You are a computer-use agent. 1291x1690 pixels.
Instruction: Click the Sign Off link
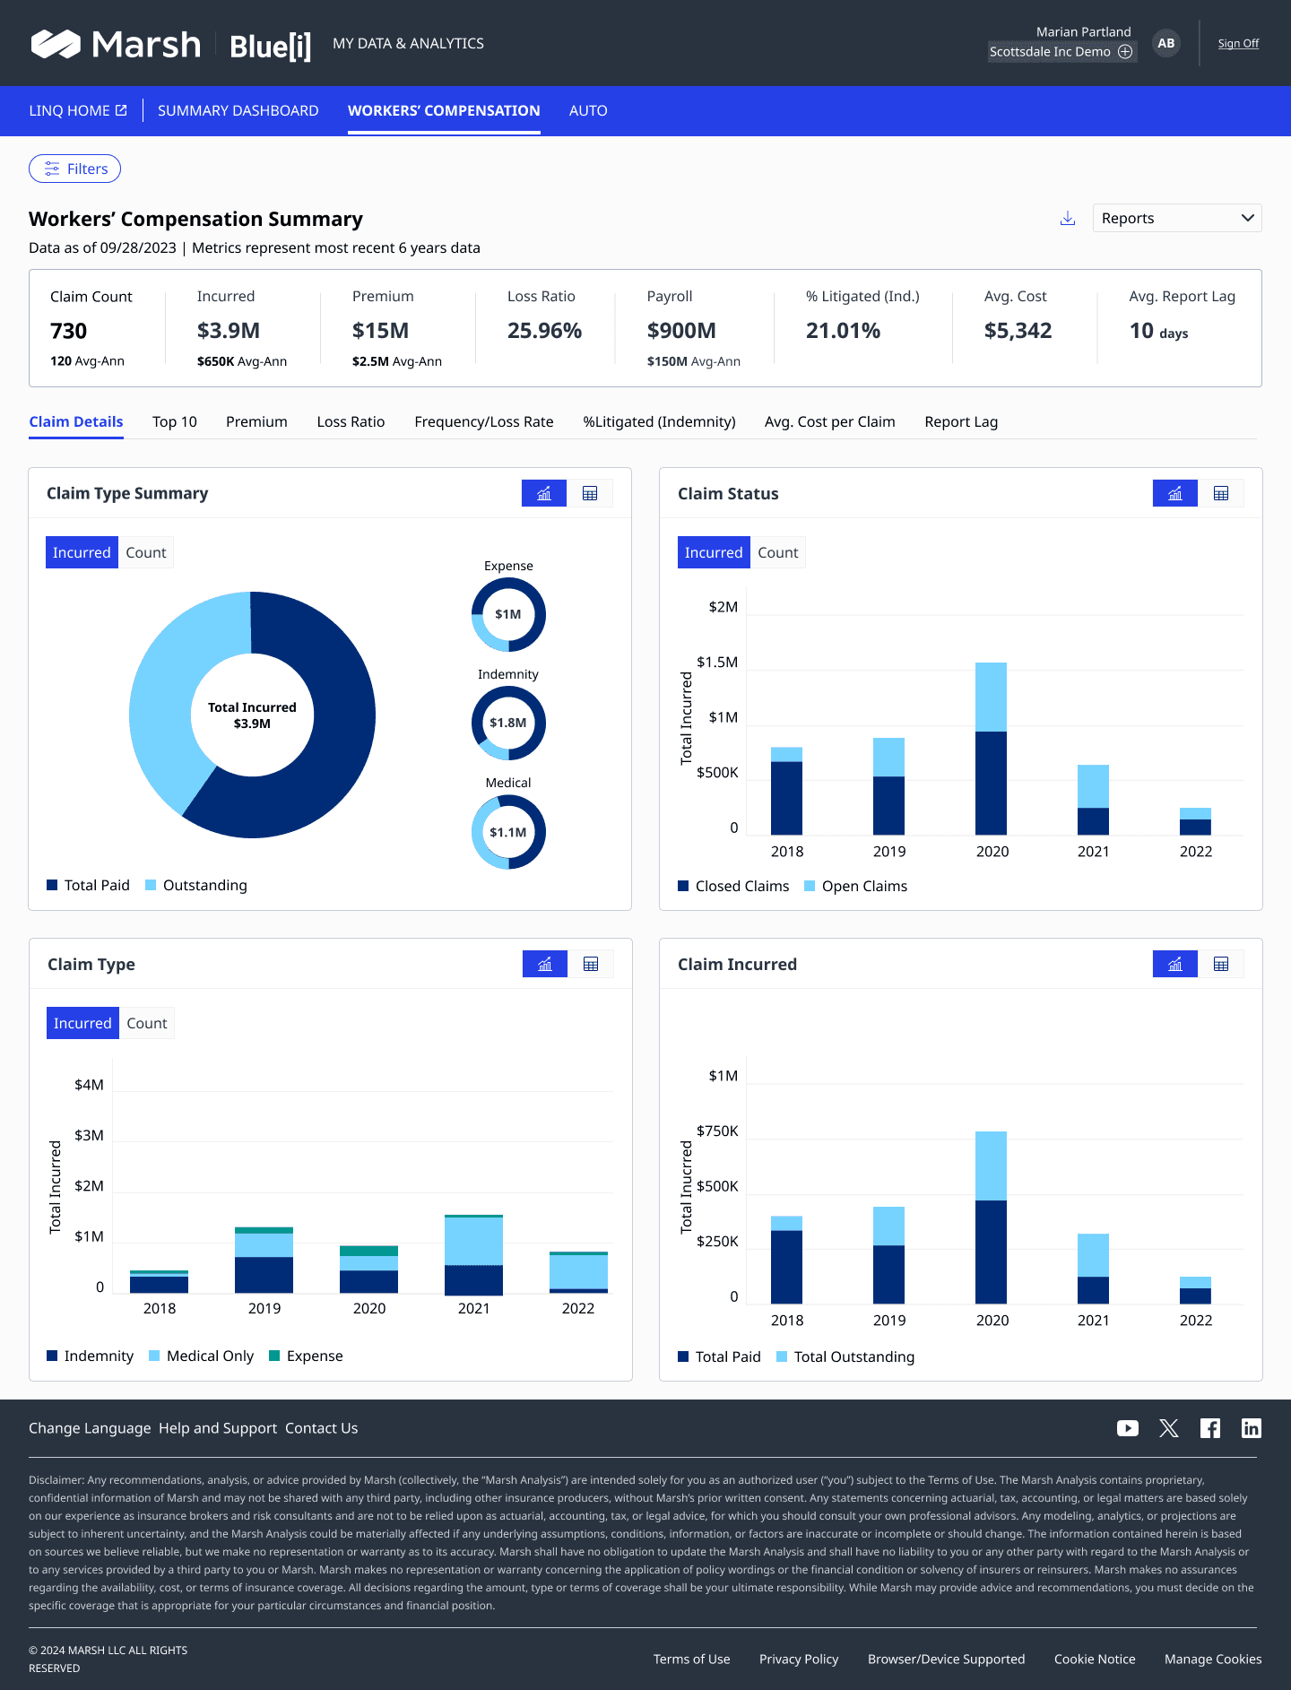[x=1238, y=43]
